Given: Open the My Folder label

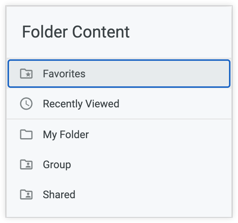Looking at the screenshot, I should (66, 134).
